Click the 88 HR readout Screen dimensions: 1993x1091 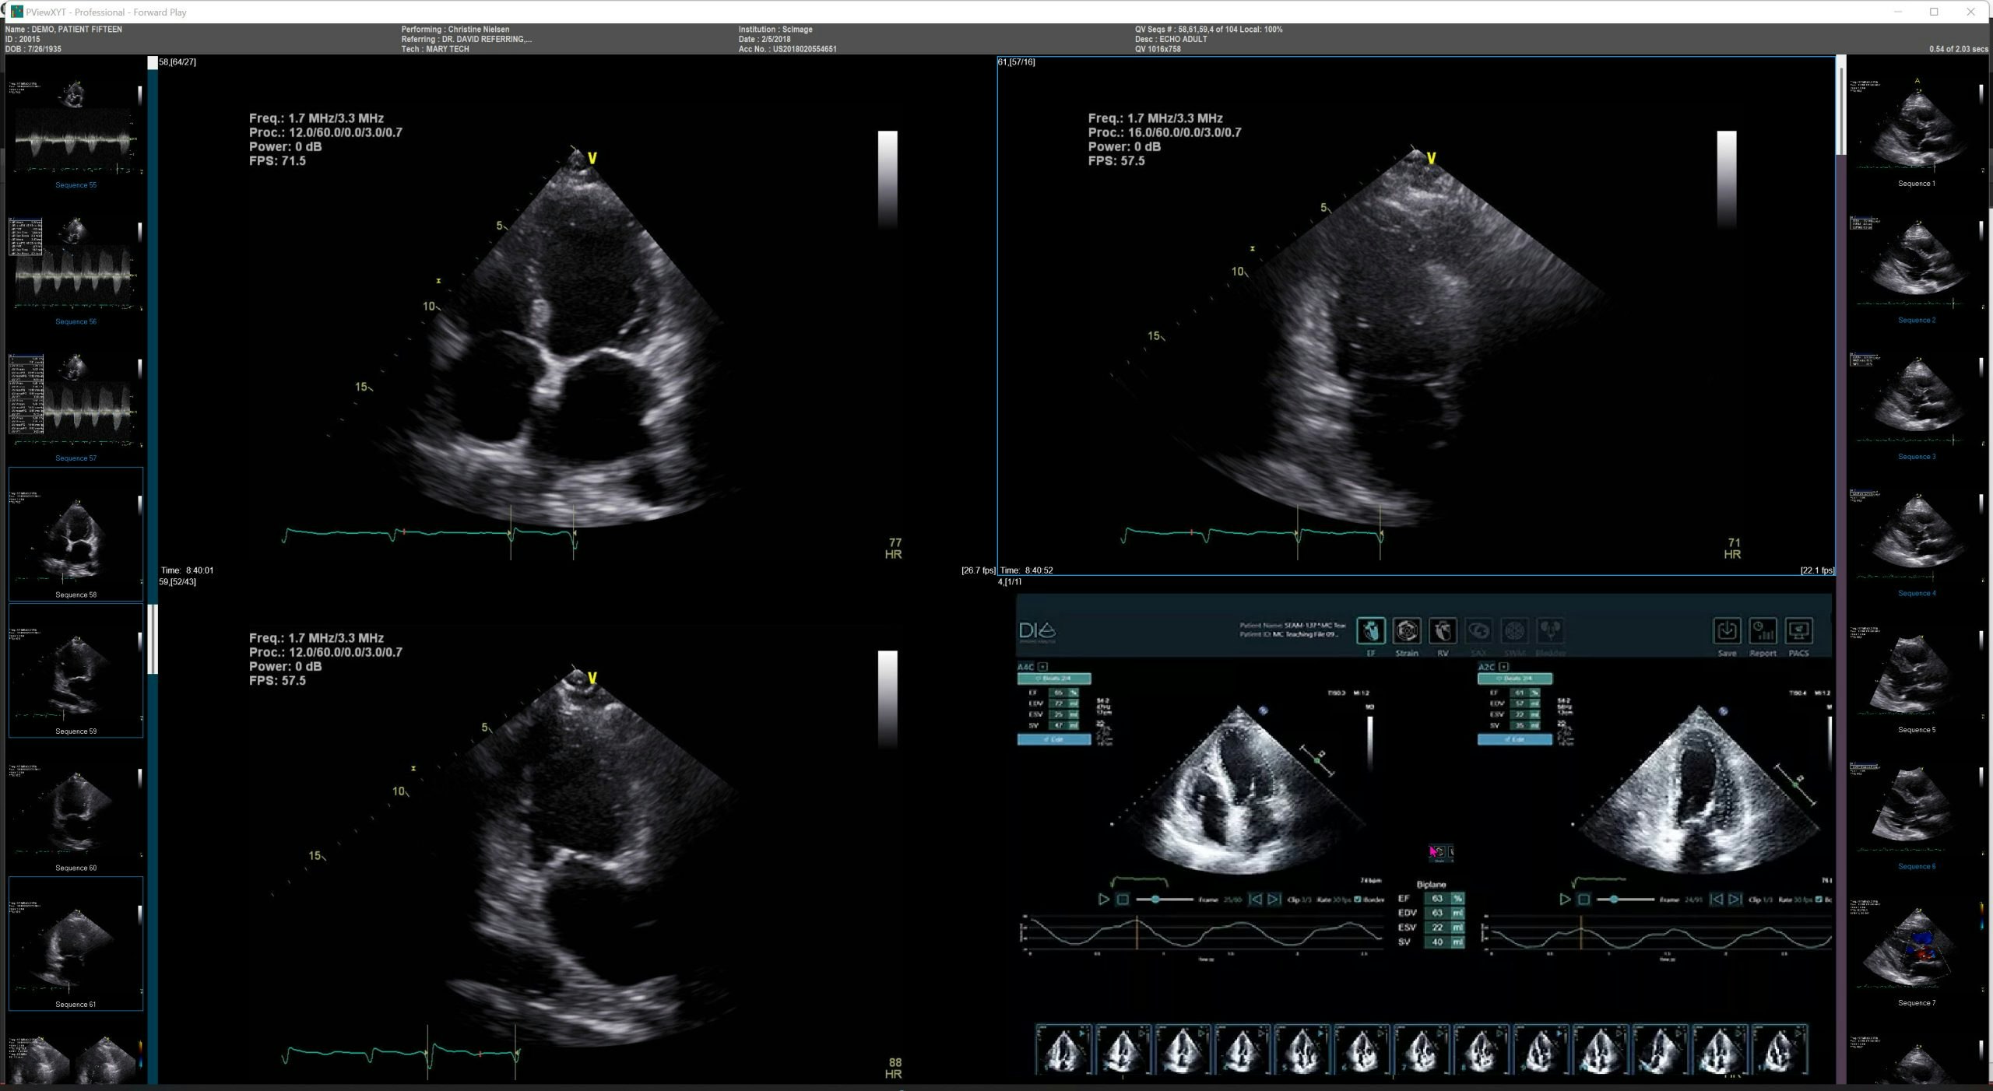click(894, 1068)
